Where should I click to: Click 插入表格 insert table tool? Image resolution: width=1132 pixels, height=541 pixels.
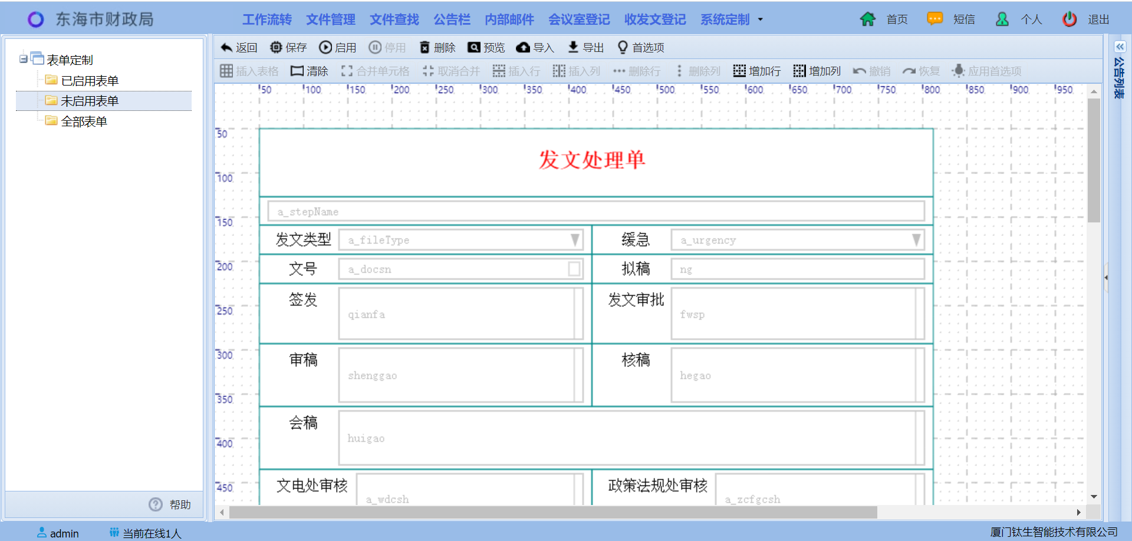[x=249, y=71]
